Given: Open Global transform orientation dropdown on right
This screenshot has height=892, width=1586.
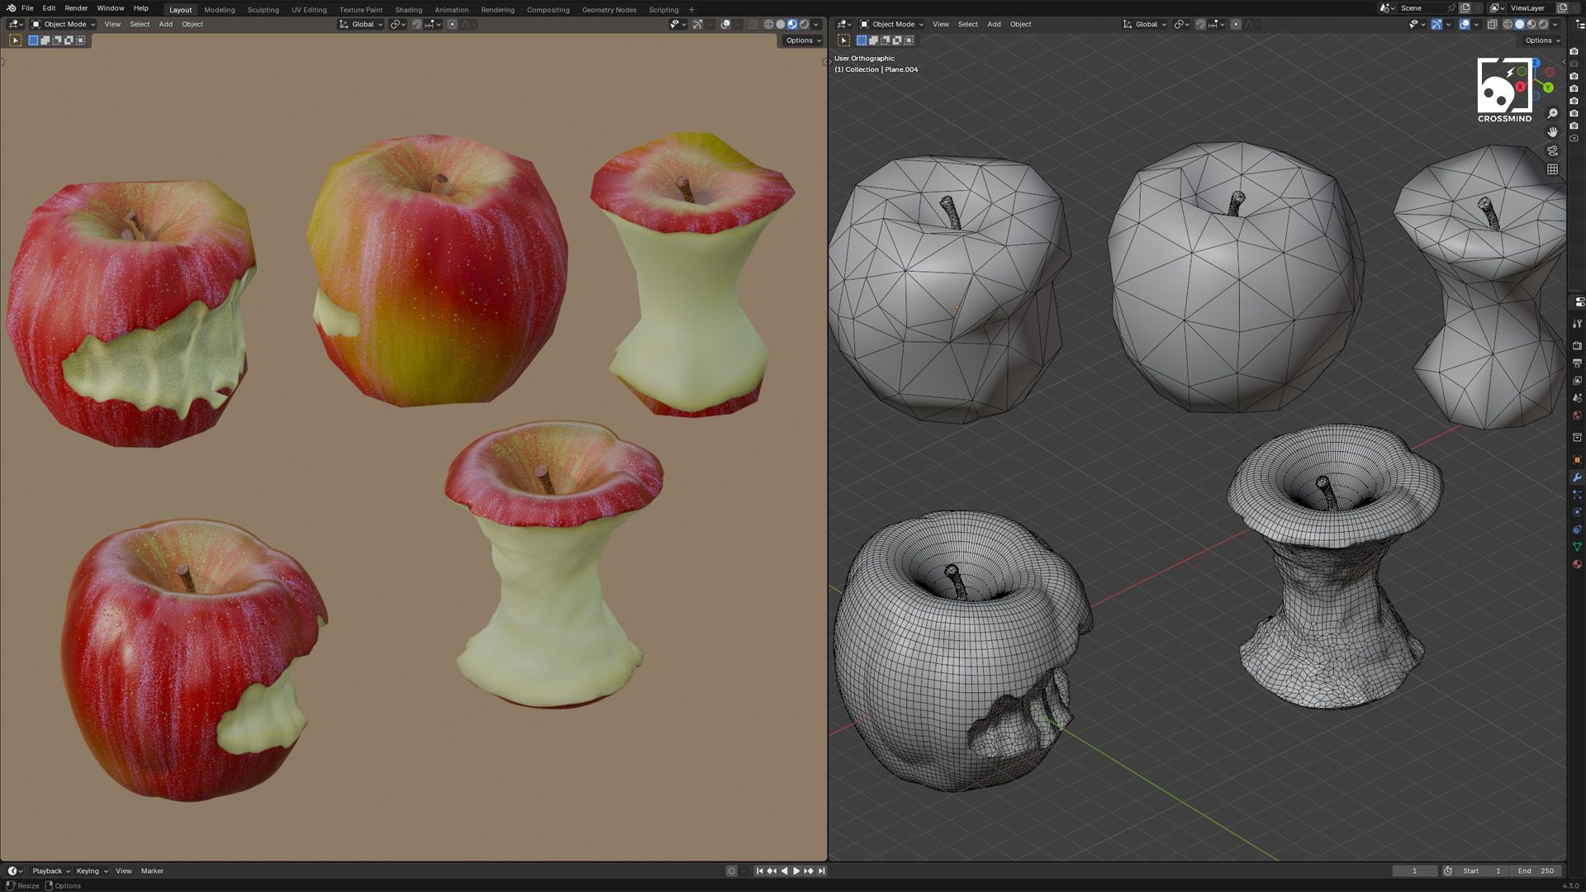Looking at the screenshot, I should [1146, 24].
